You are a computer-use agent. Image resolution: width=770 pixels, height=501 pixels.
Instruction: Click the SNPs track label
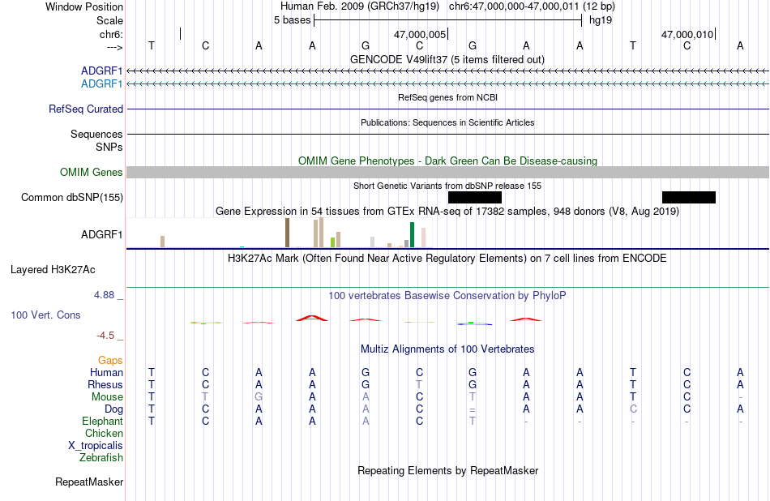click(x=109, y=147)
